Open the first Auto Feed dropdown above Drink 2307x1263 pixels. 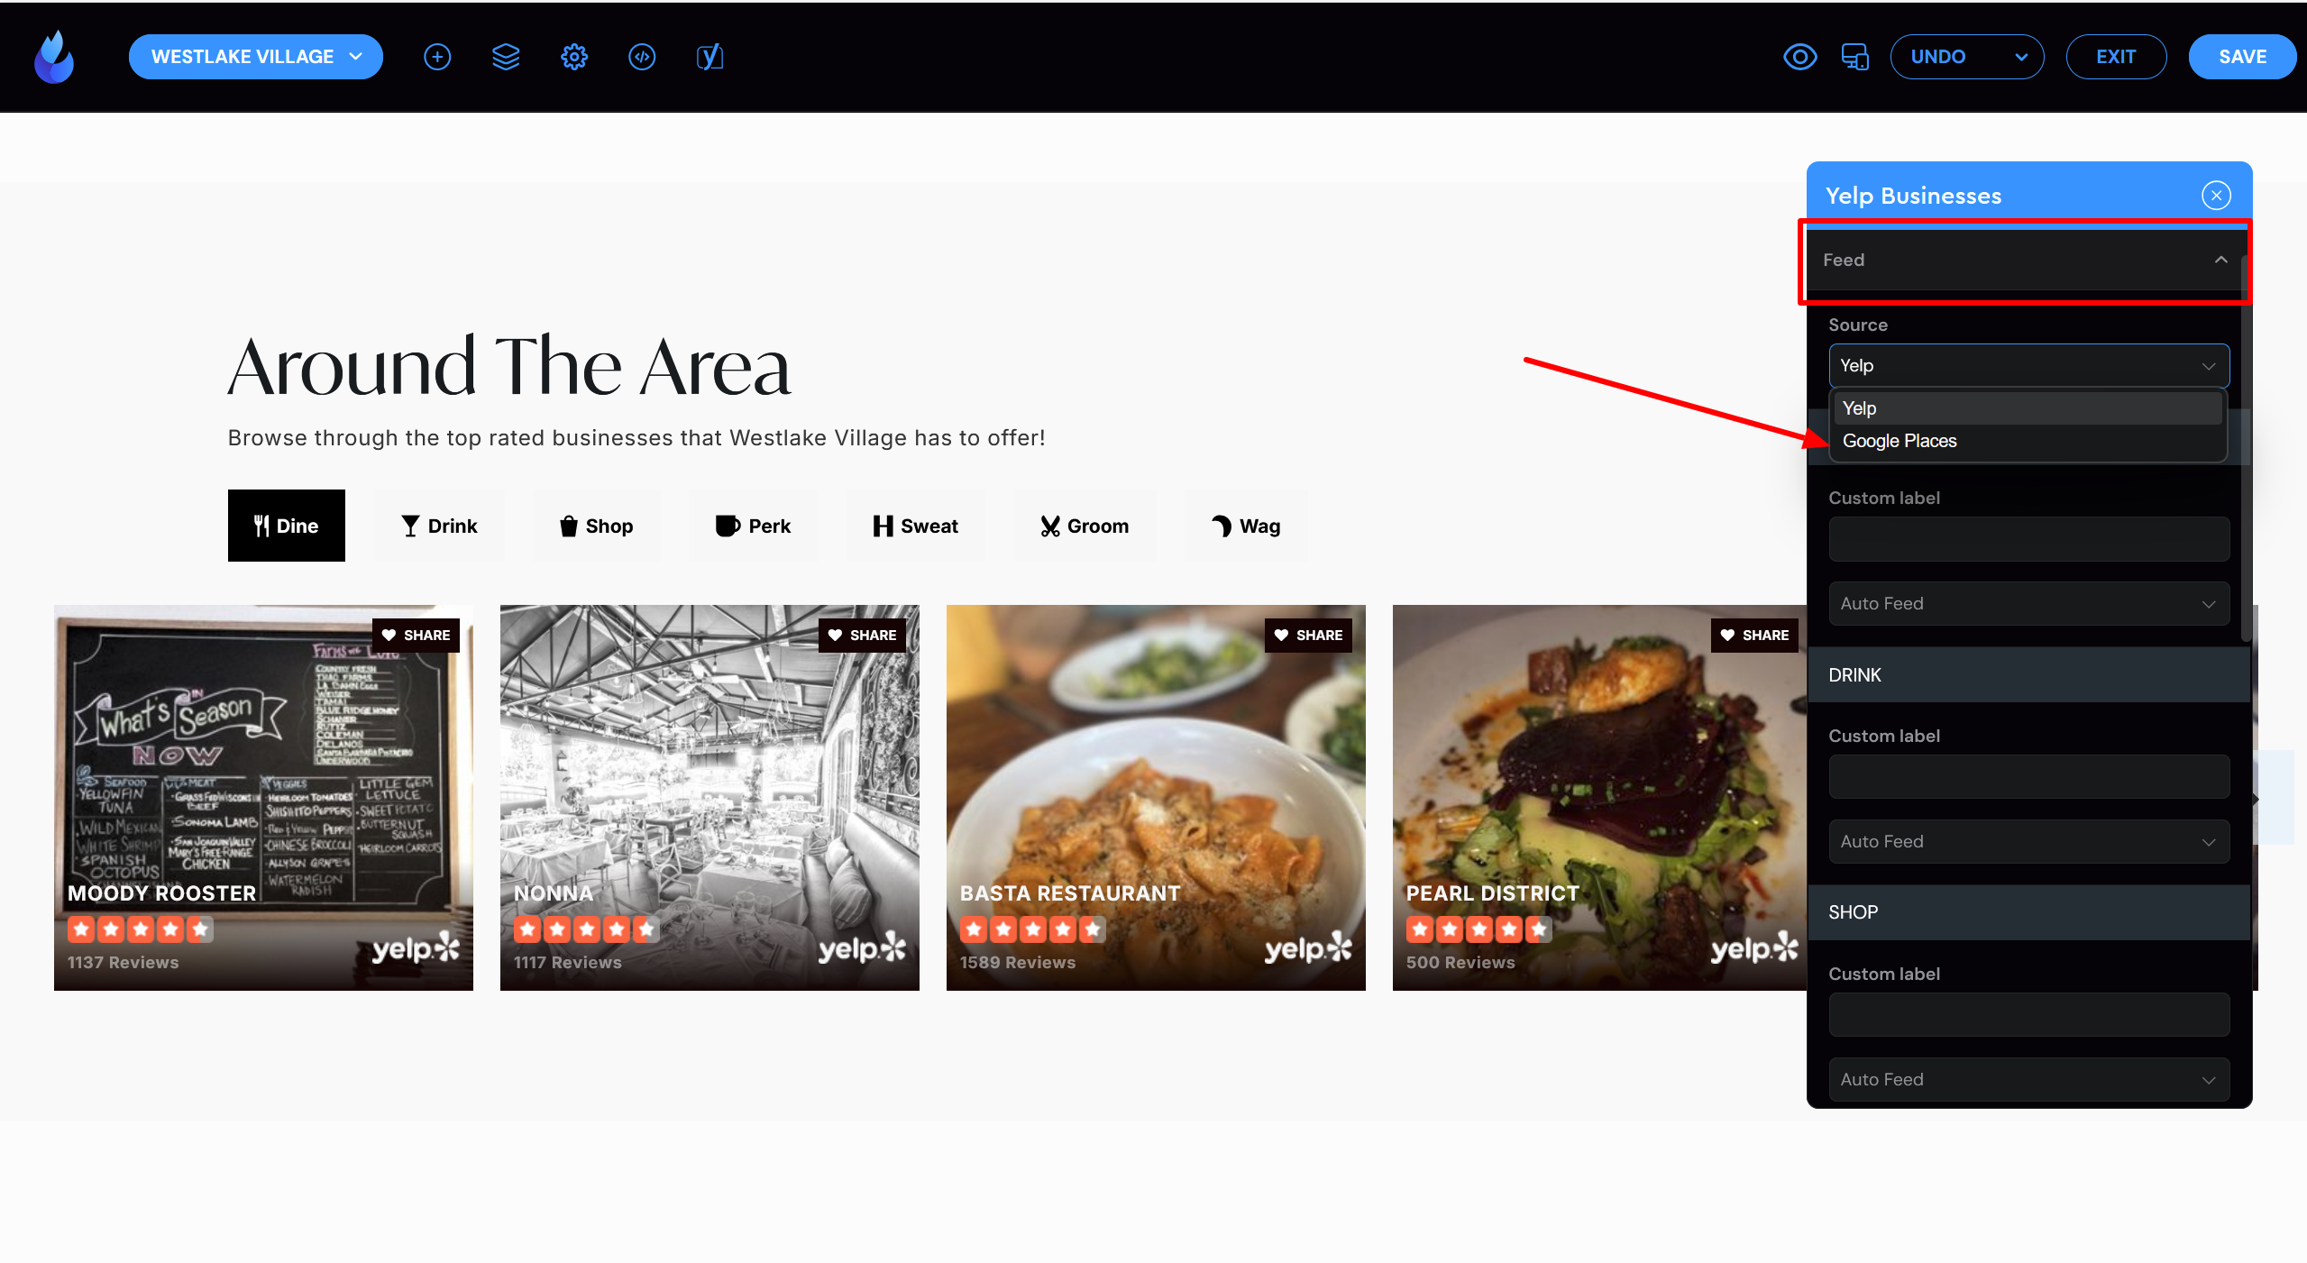tap(2028, 603)
